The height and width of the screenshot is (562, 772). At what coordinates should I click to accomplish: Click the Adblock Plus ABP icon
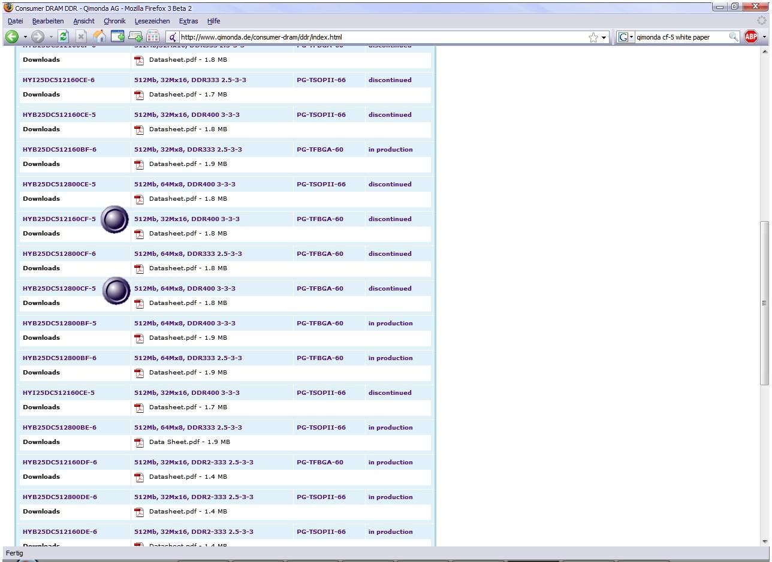[751, 37]
